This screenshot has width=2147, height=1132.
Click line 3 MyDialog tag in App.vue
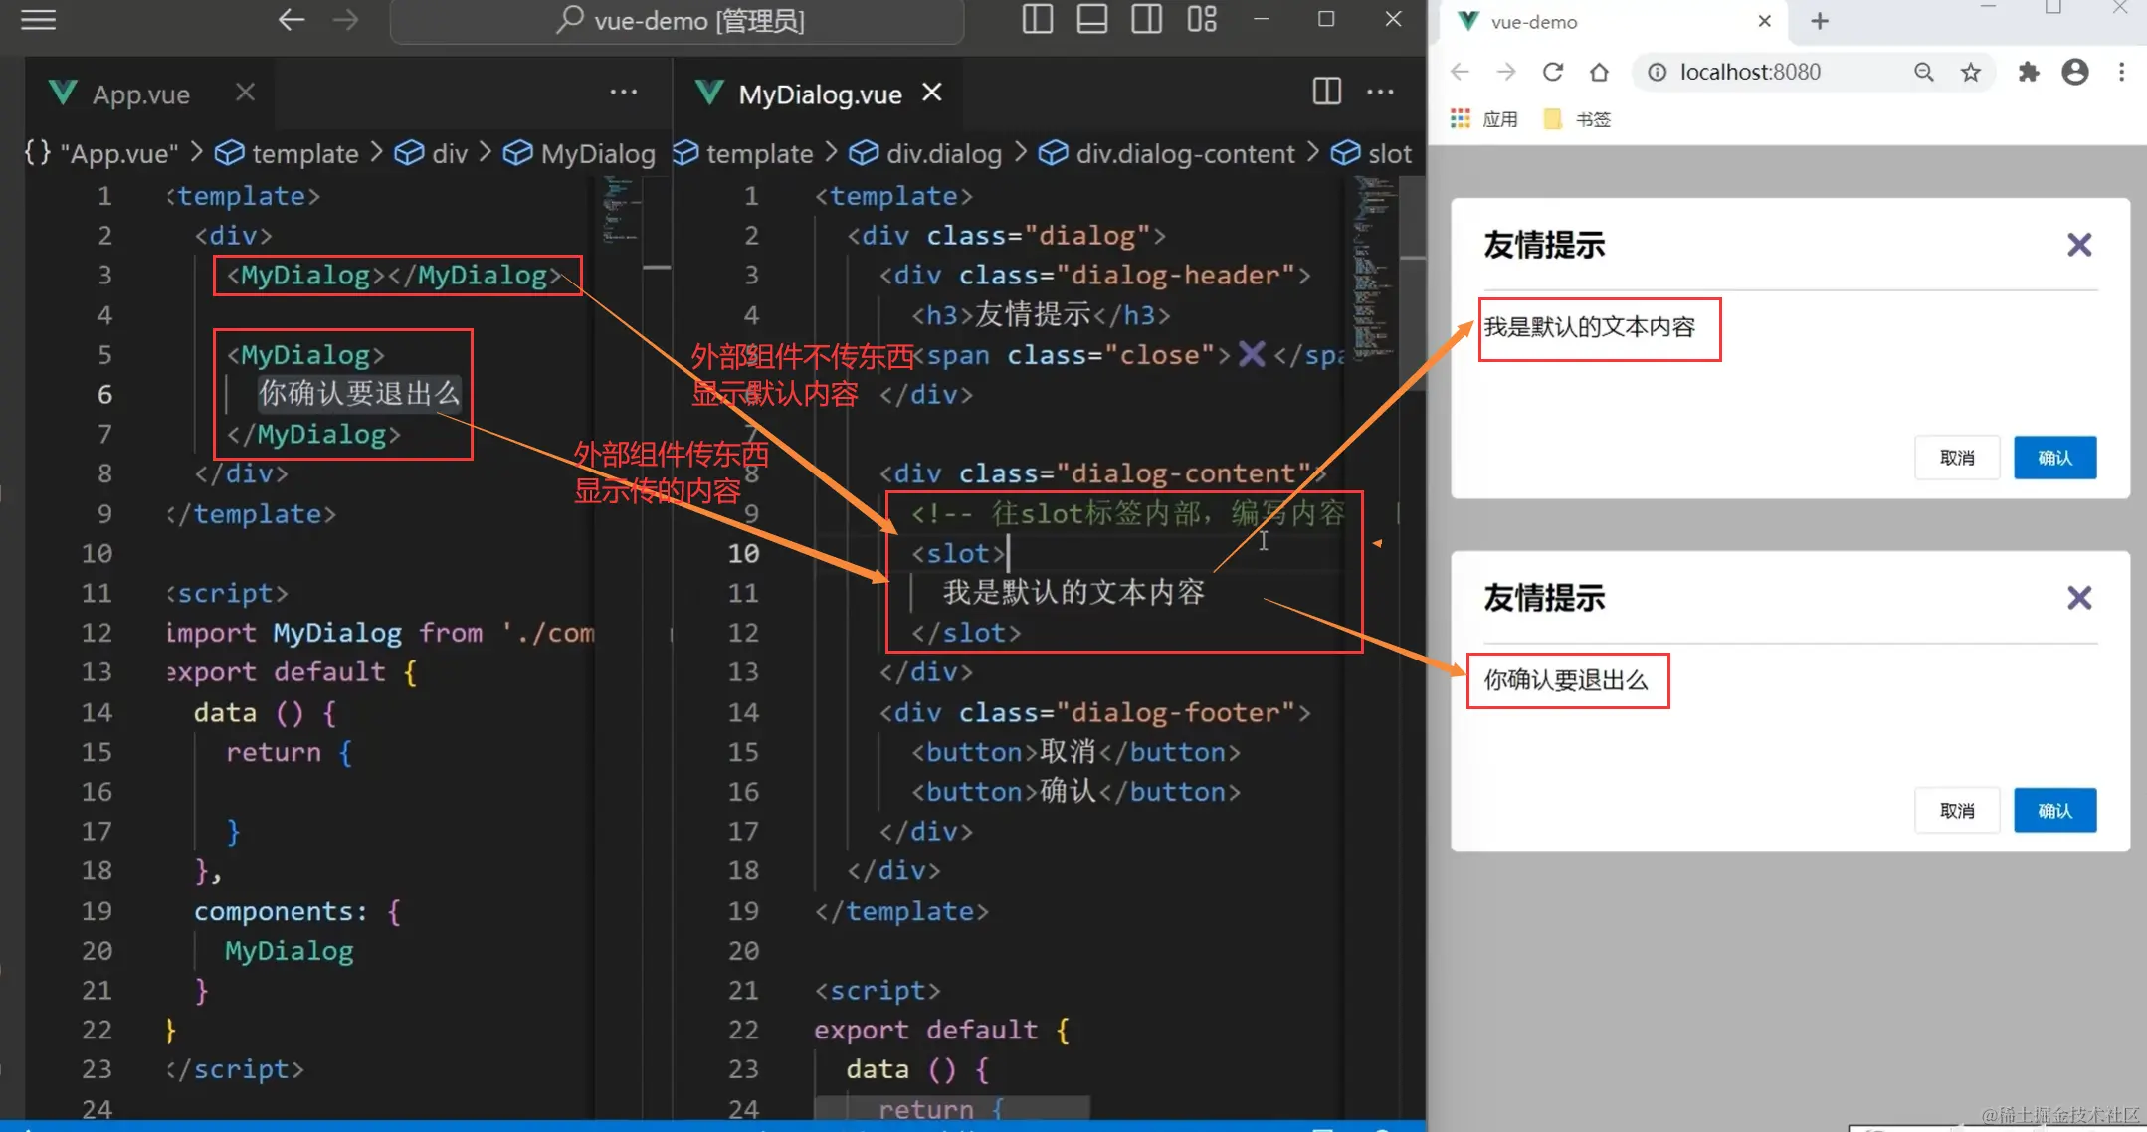click(394, 276)
